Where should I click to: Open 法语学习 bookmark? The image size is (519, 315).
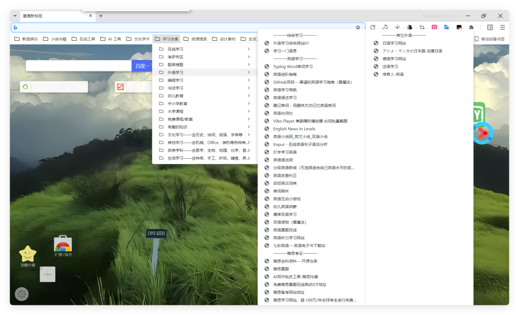point(420,67)
